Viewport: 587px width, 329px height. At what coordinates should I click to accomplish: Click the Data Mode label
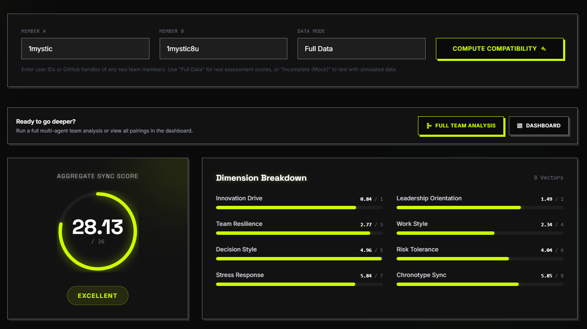point(311,31)
